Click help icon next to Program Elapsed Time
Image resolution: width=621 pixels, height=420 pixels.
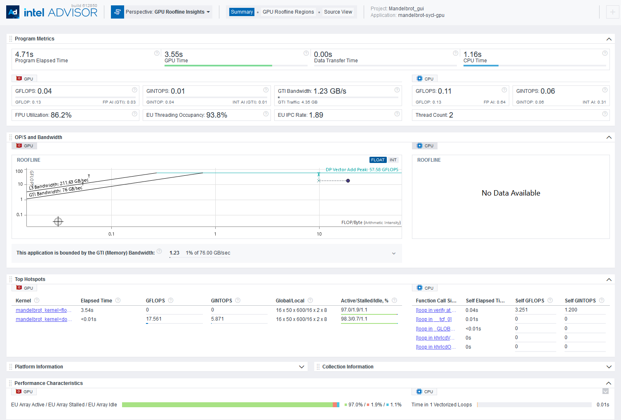click(x=157, y=53)
